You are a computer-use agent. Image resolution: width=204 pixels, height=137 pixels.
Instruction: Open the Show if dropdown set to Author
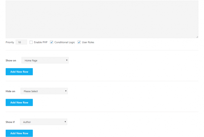point(43,122)
